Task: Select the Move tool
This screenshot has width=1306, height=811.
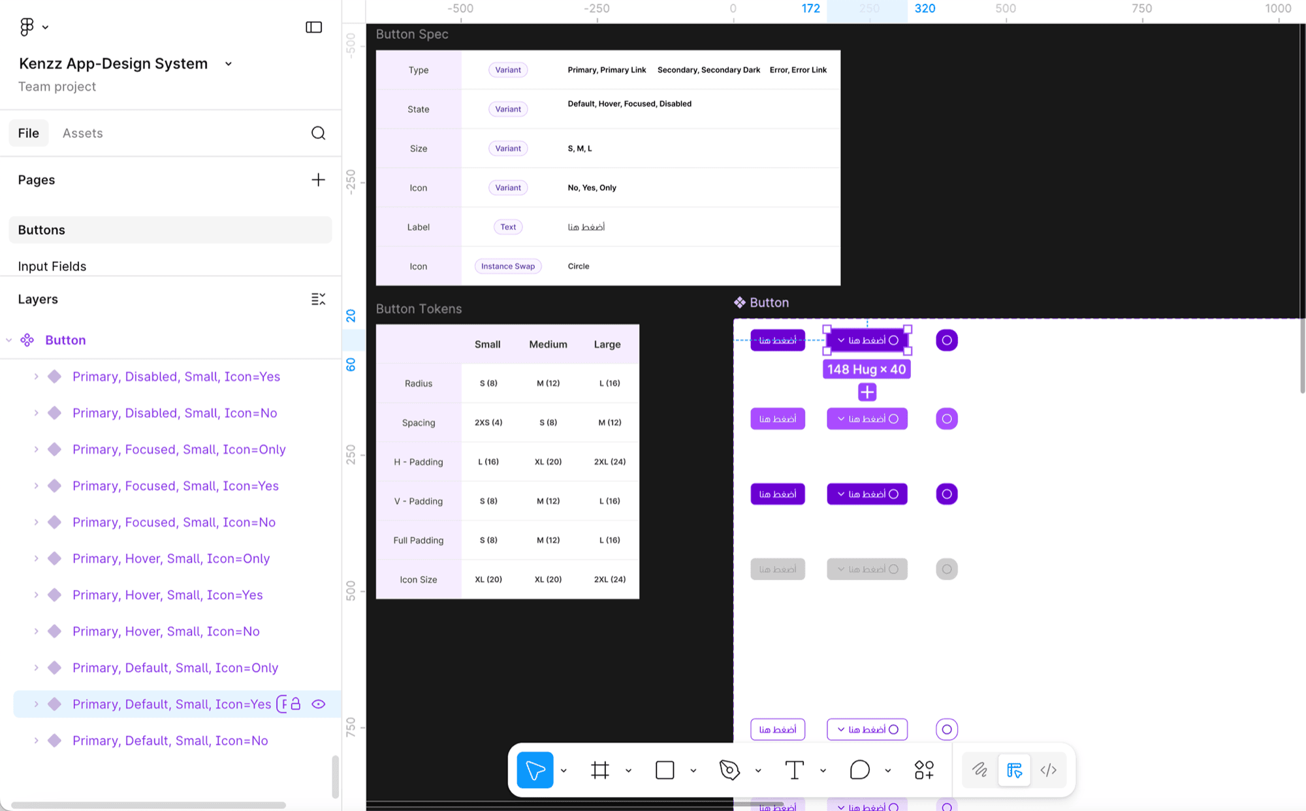Action: click(x=535, y=771)
